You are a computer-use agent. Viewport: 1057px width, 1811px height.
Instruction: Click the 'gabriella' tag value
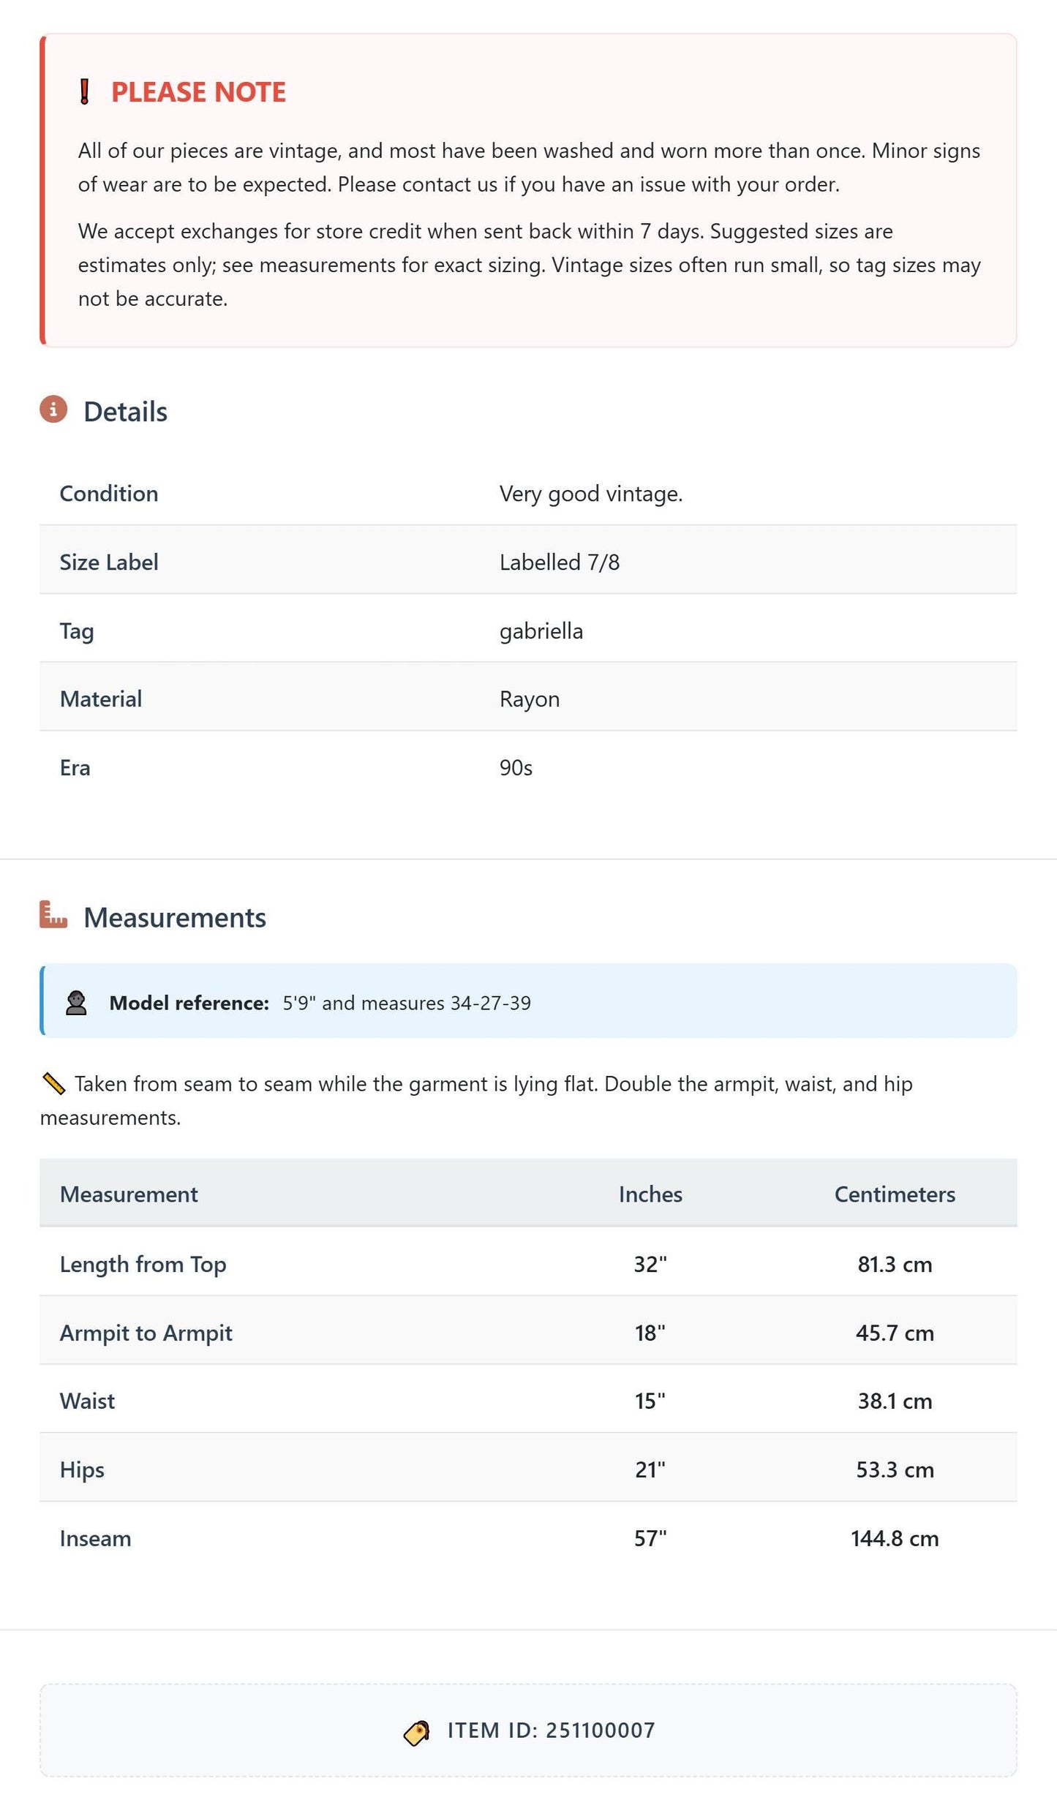[x=541, y=631]
